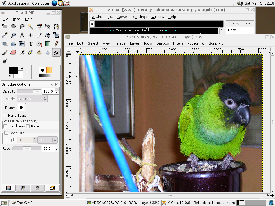Viewport: 275px width, 206px height.
Task: Select the Clone stamp tool
Action: pos(39,52)
